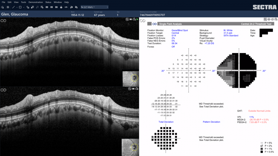Click the move-series-left layout icon
Viewport: 278px width, 156px height.
coord(33,7)
